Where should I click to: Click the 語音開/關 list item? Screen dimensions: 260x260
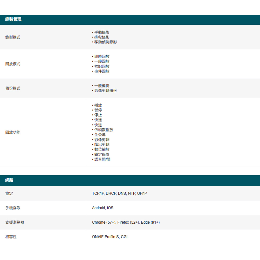coord(102,159)
